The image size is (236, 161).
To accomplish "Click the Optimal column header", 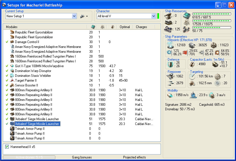I will click(x=125, y=27).
